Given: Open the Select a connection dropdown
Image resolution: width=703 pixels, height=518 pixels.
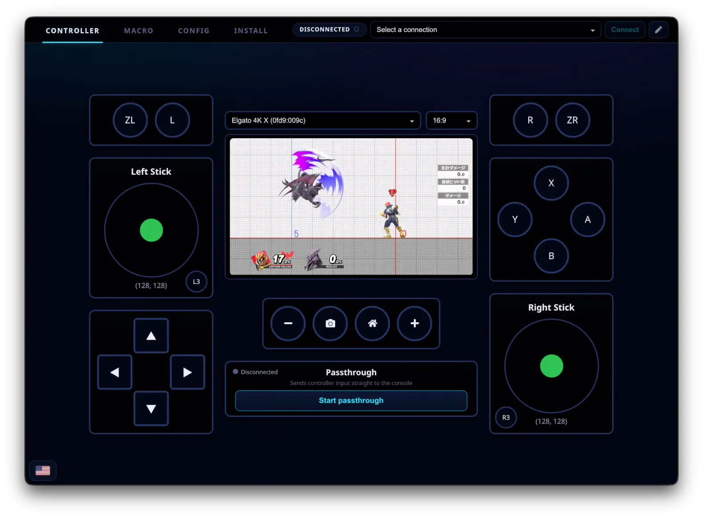Looking at the screenshot, I should 485,30.
